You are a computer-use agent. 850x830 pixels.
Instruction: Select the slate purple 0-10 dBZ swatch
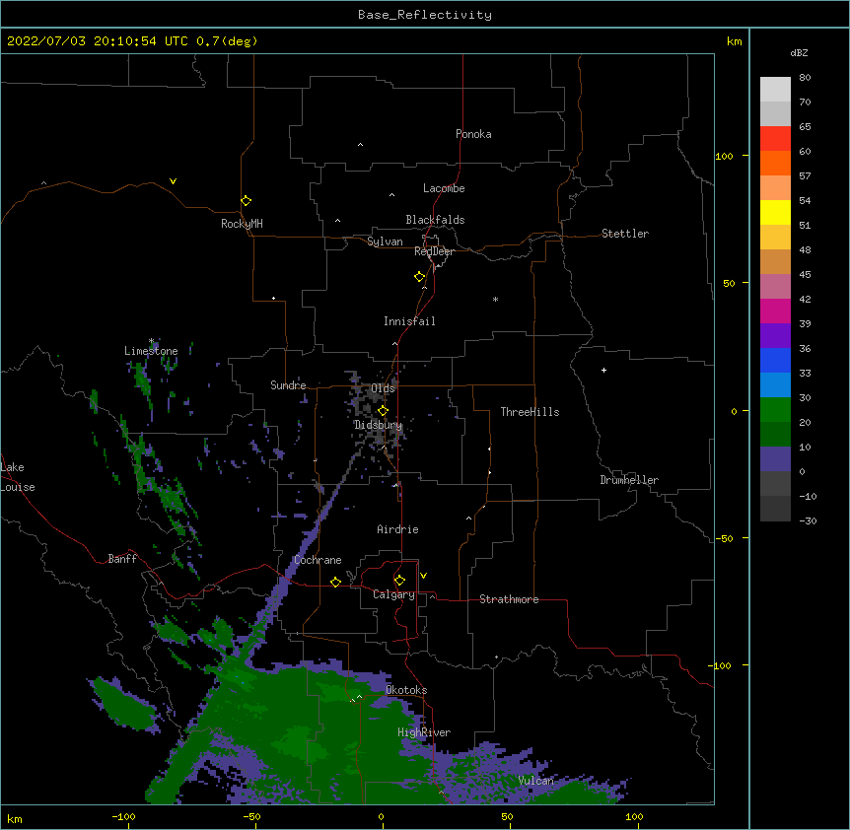775,459
